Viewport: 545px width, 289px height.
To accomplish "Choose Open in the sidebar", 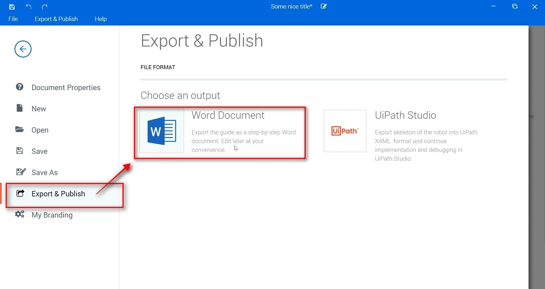I will (x=60, y=130).
